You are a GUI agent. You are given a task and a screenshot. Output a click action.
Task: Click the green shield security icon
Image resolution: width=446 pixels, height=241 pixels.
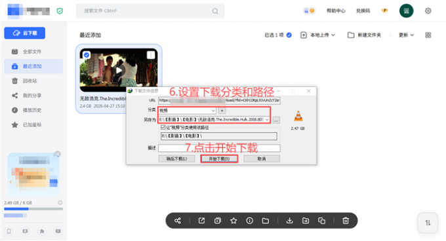tap(60, 11)
